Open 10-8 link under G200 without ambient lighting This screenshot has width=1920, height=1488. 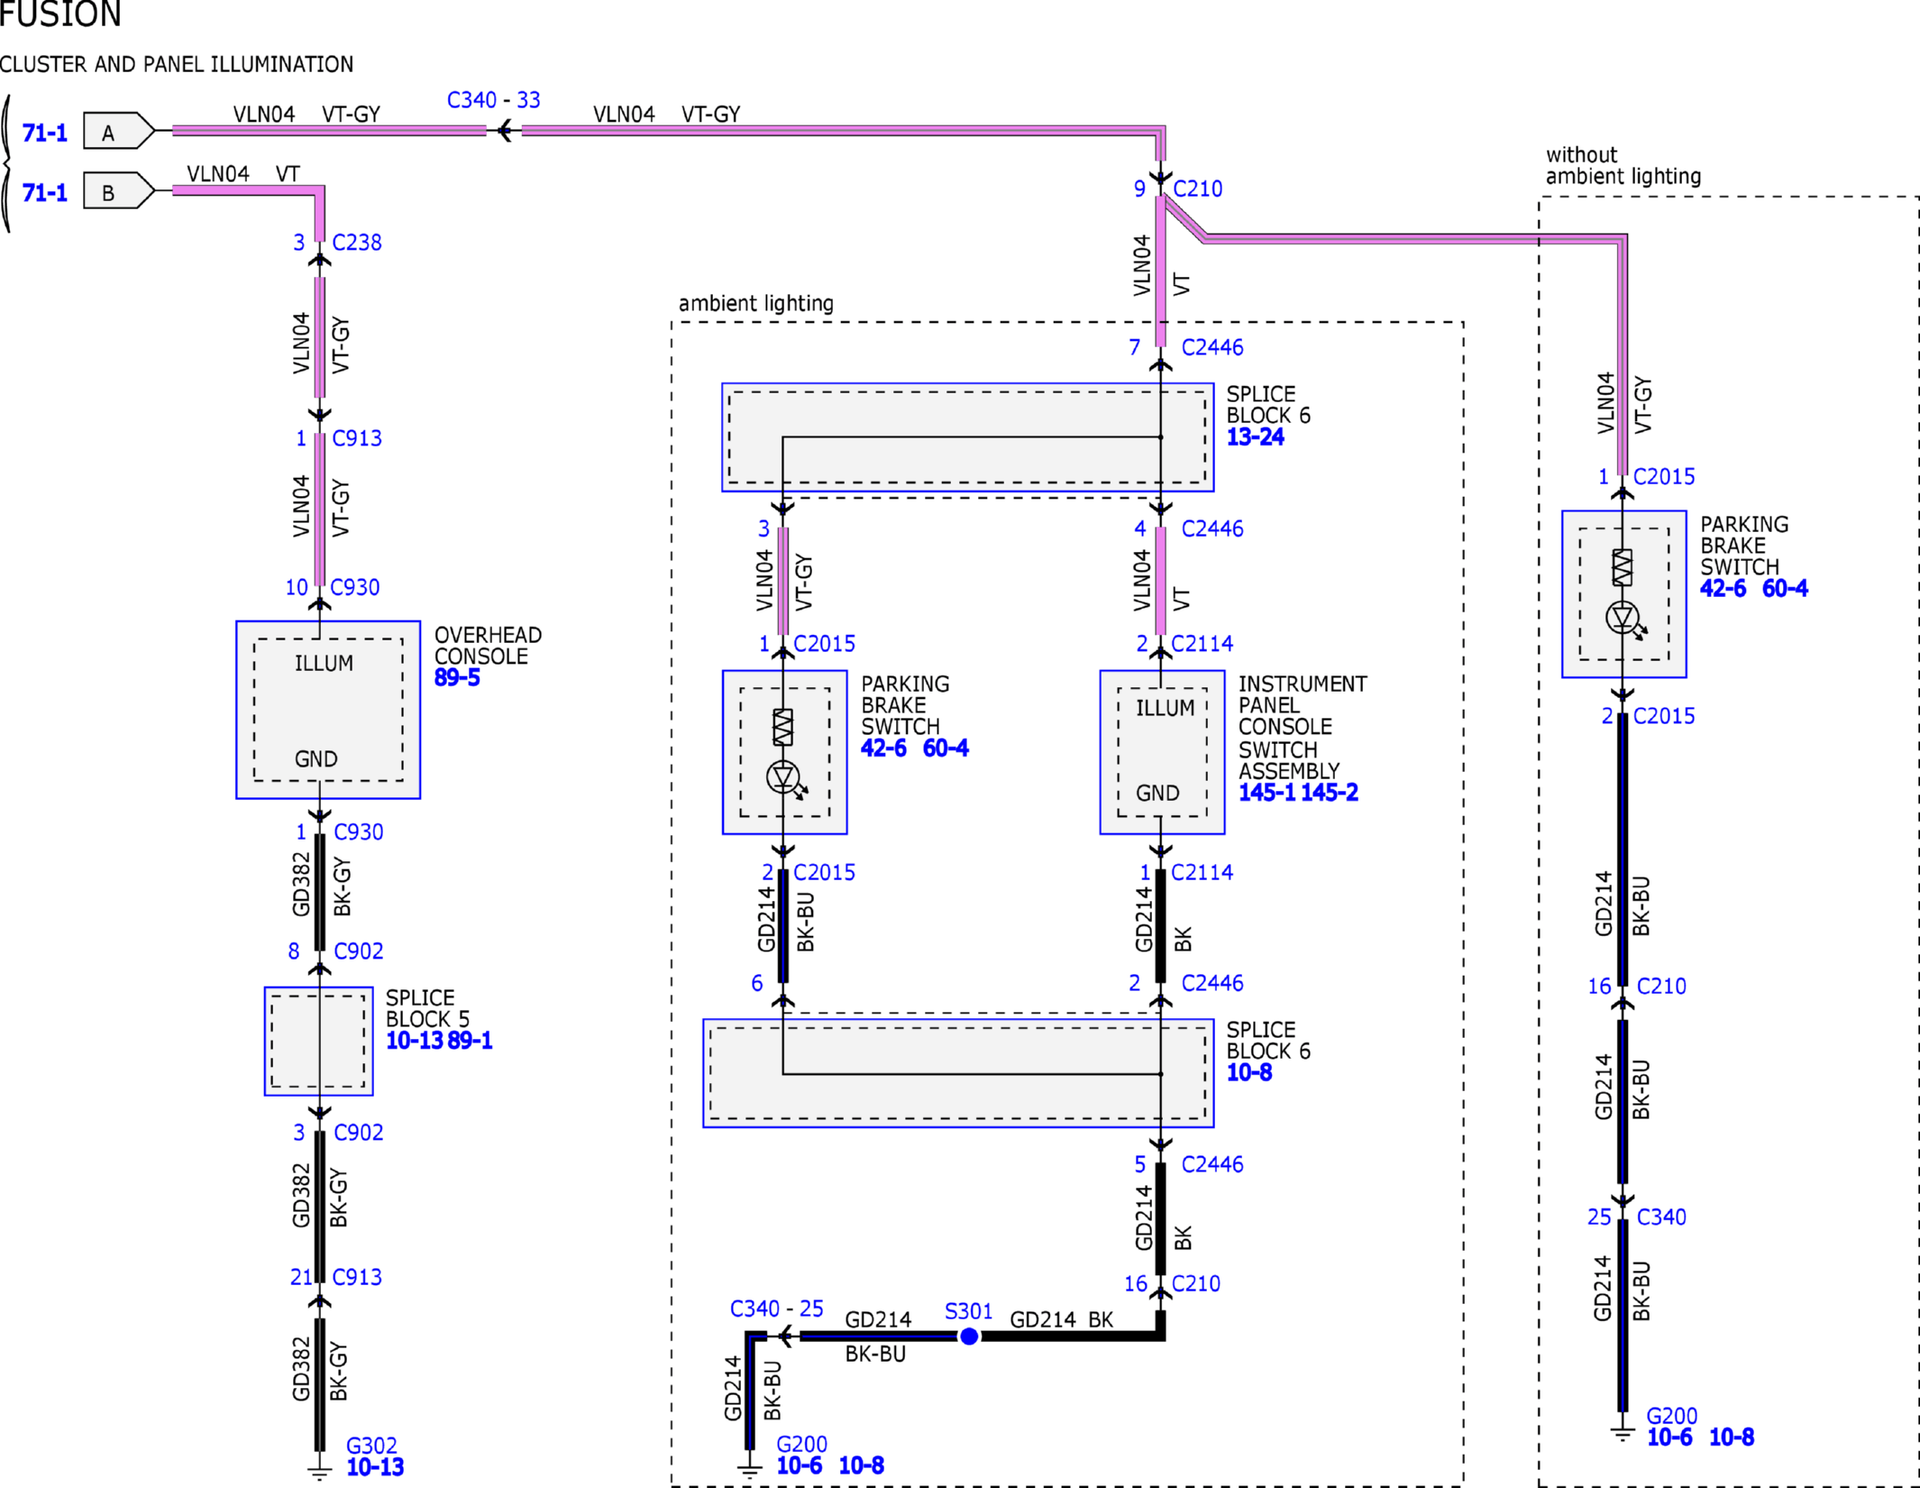[1732, 1437]
